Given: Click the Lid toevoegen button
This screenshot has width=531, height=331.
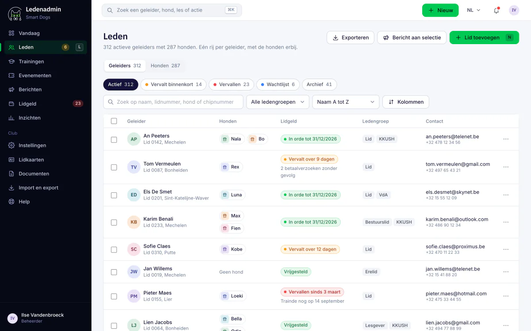Looking at the screenshot, I should click(484, 38).
